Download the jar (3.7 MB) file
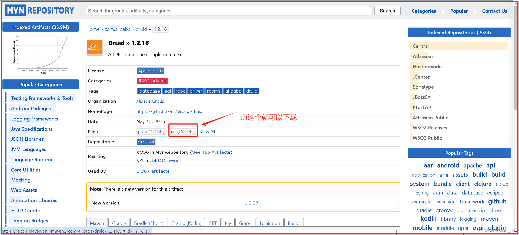 click(183, 132)
